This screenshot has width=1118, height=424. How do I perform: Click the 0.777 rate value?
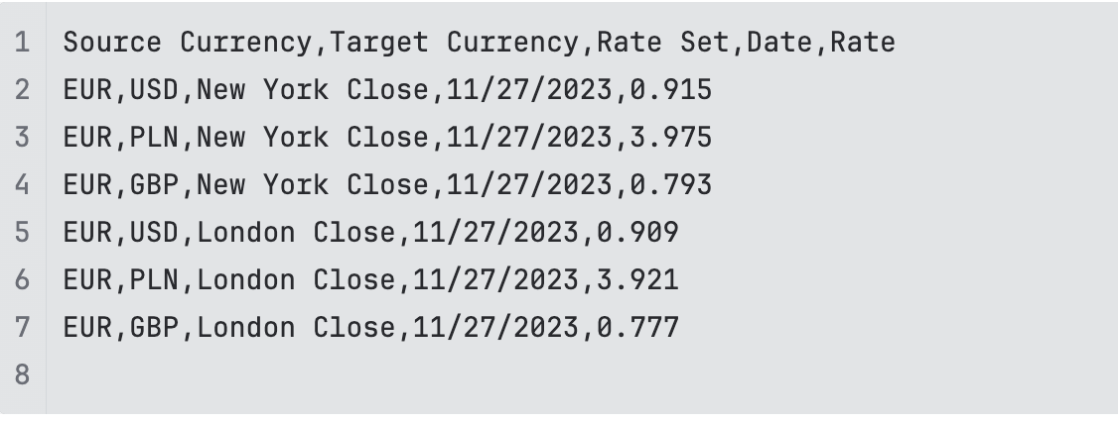tap(637, 328)
